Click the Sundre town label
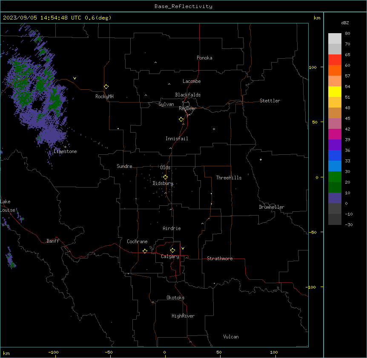367x358 pixels. [124, 166]
